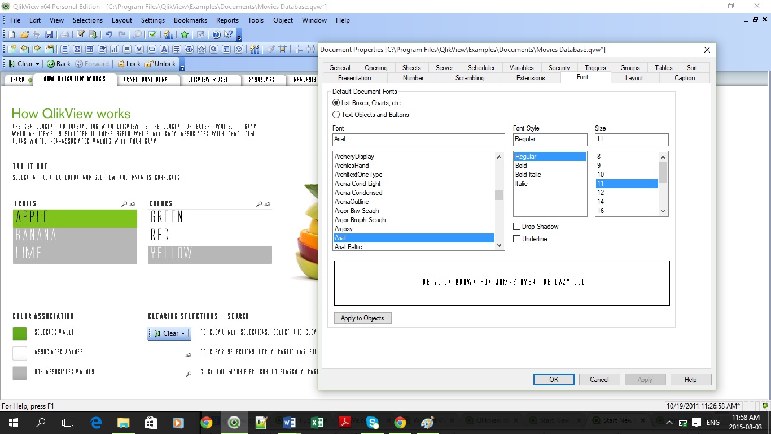
Task: Click the search magnifier in Fruits list box
Action: tap(124, 204)
